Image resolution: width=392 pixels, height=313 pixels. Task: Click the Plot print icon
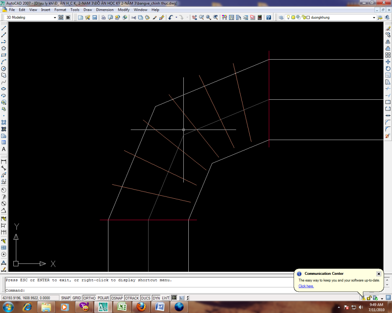[103, 18]
